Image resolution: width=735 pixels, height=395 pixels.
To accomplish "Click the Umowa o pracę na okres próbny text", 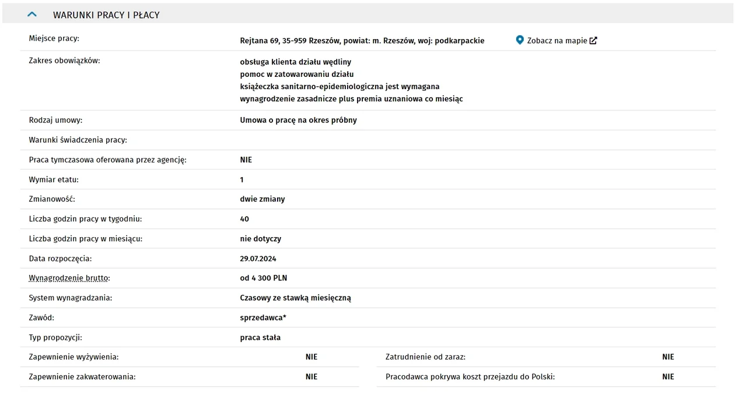I will click(298, 120).
